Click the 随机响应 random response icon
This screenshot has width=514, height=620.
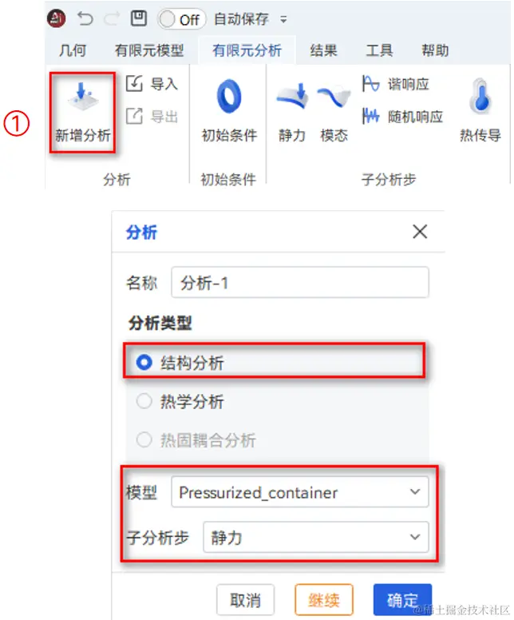pos(370,116)
